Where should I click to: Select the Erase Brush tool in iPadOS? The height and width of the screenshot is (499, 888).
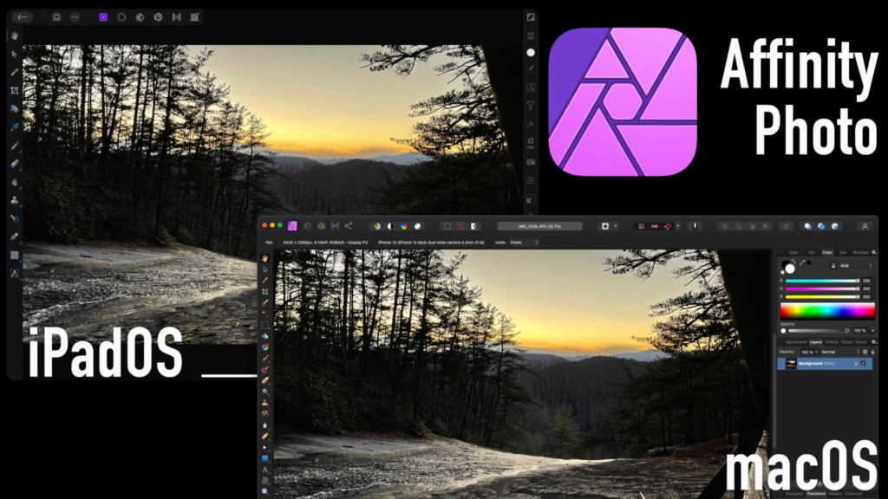pyautogui.click(x=15, y=164)
